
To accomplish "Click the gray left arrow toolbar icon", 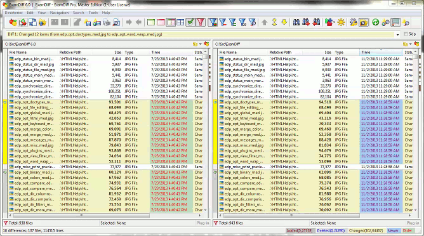I will [x=139, y=22].
